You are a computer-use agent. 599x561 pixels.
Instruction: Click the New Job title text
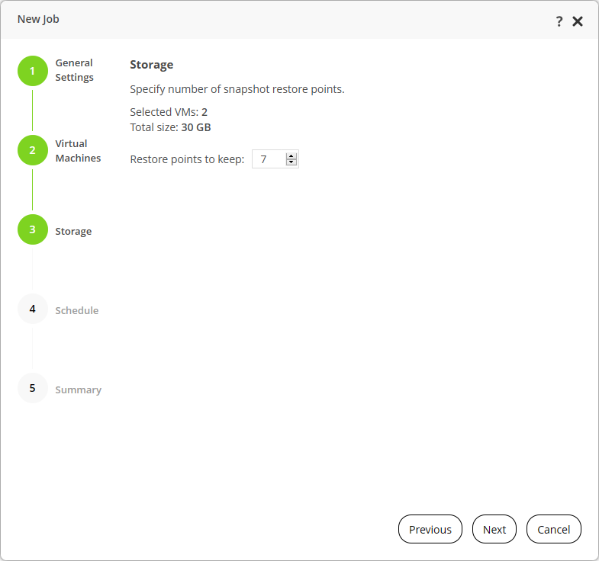click(x=38, y=19)
